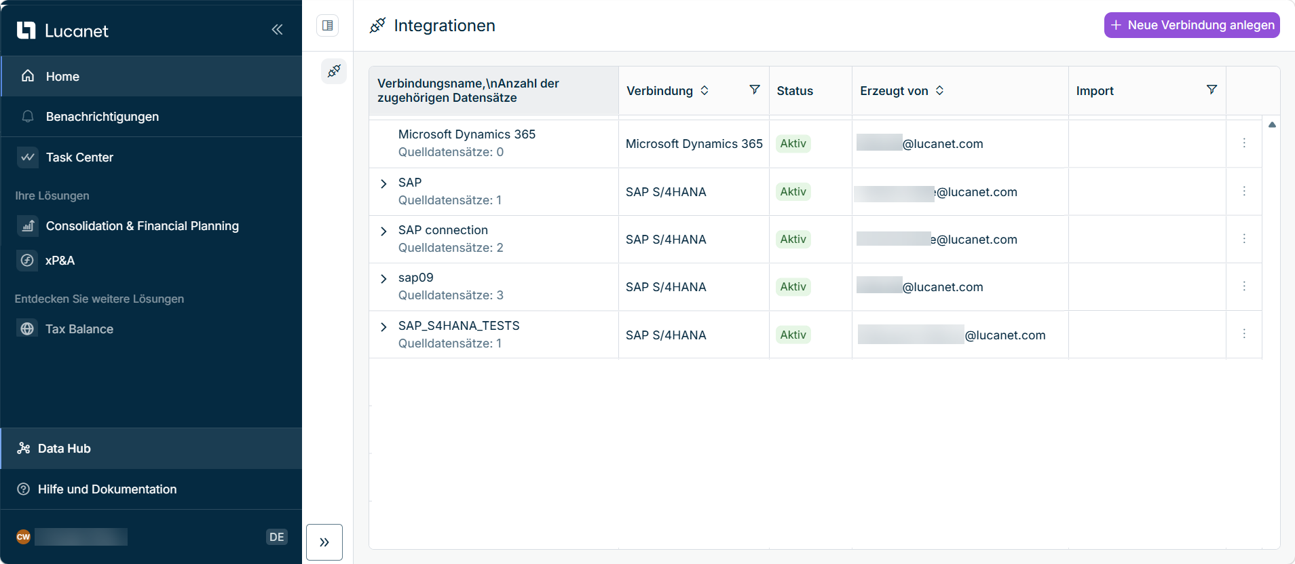Sort by Erzeugt von column

click(x=939, y=90)
